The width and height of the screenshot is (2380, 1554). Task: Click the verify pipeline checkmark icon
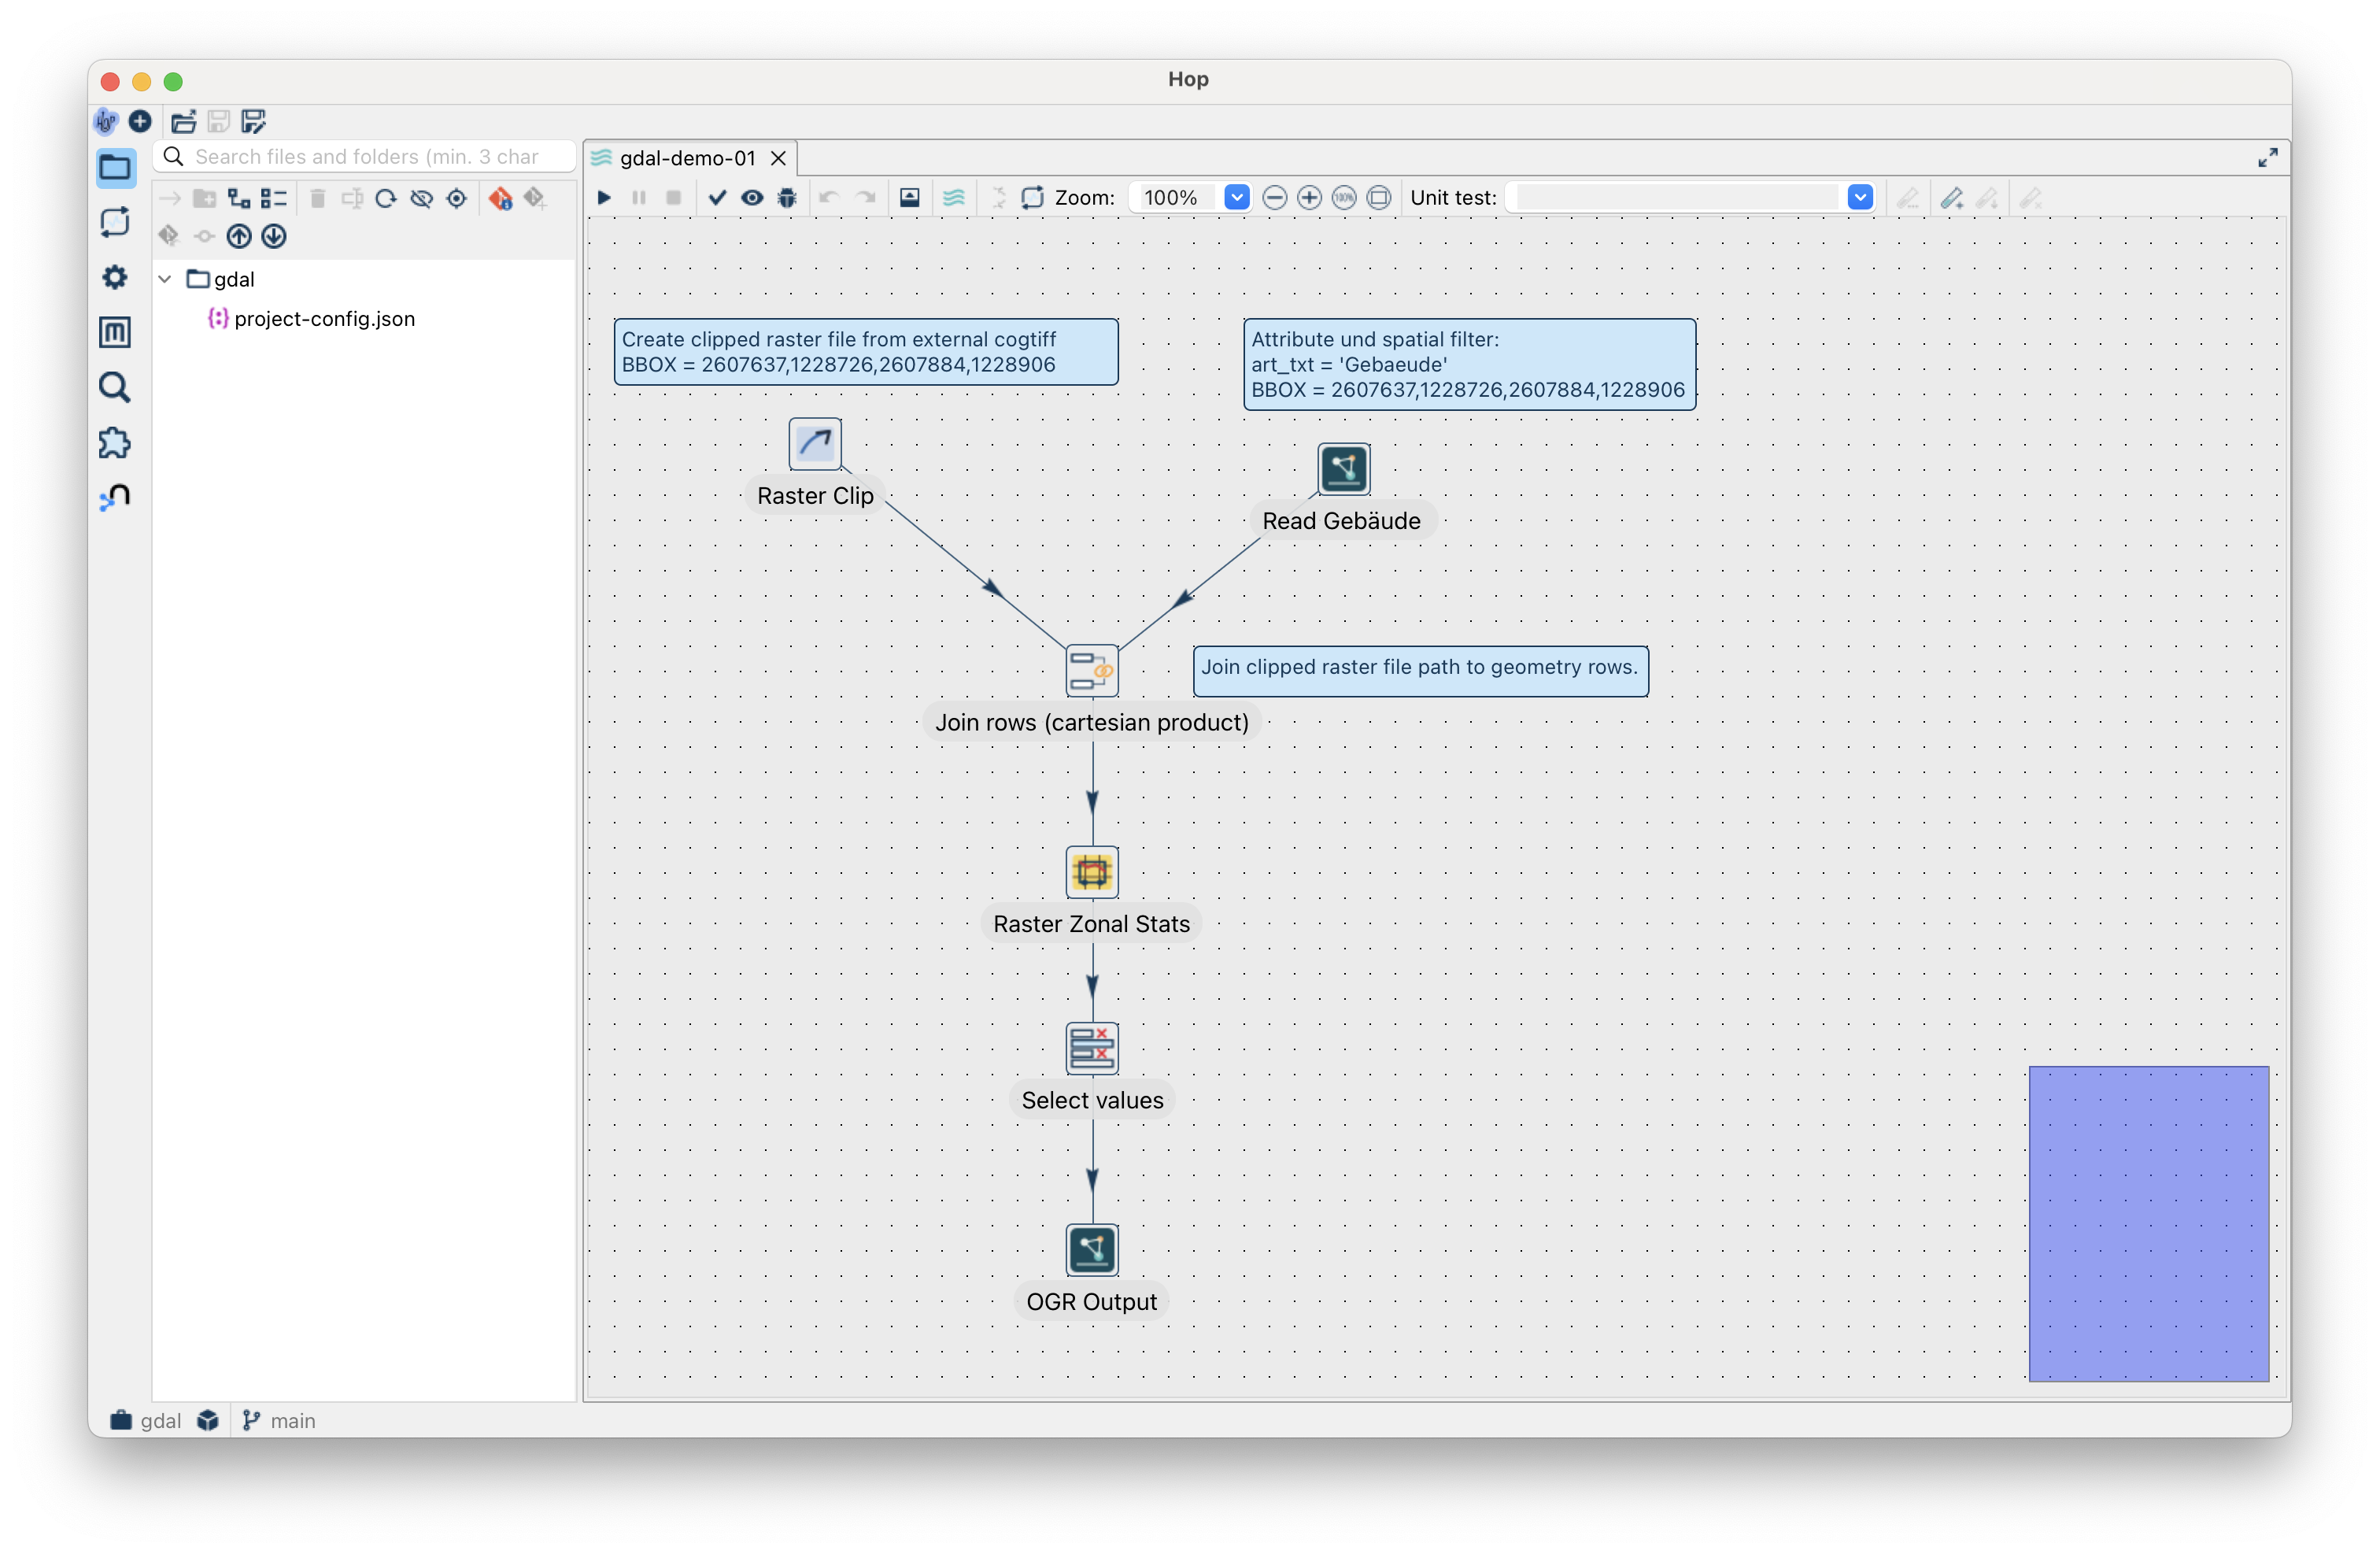[x=717, y=198]
